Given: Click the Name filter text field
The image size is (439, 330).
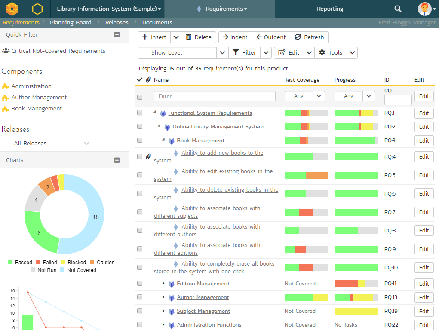Looking at the screenshot, I should [x=215, y=96].
